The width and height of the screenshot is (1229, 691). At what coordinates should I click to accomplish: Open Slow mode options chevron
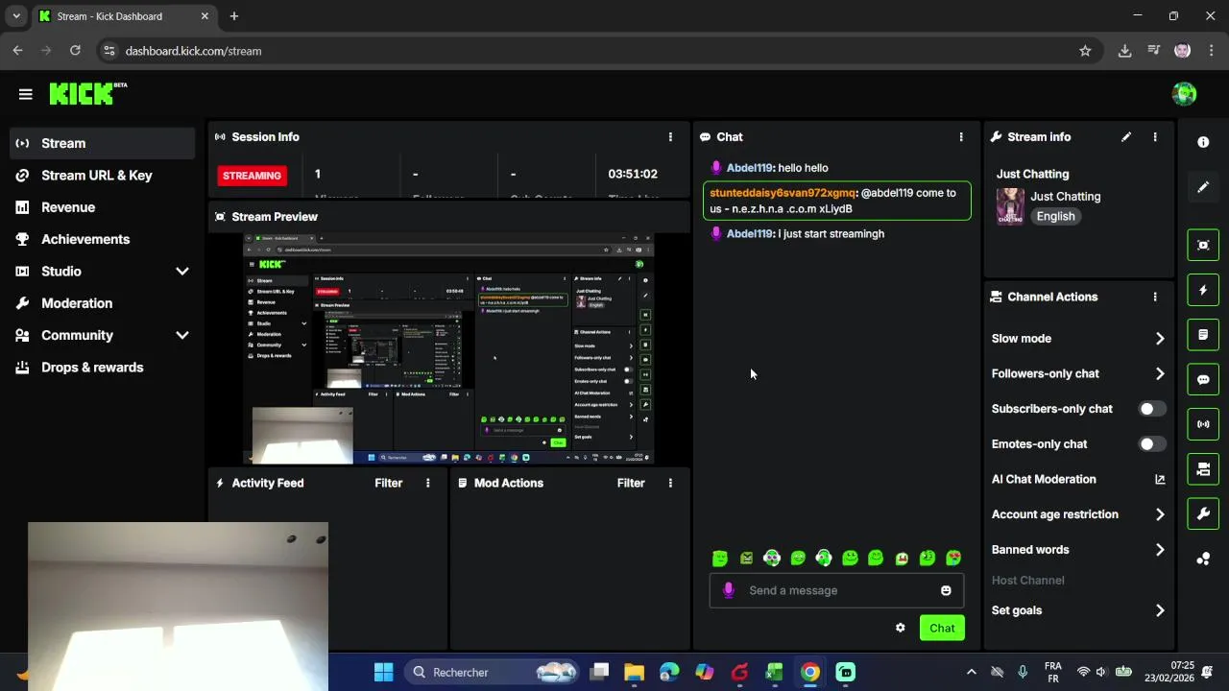[x=1160, y=339]
